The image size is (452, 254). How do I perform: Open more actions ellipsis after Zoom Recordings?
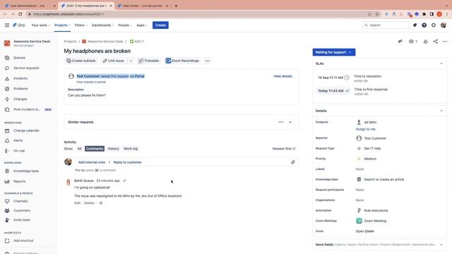(207, 61)
